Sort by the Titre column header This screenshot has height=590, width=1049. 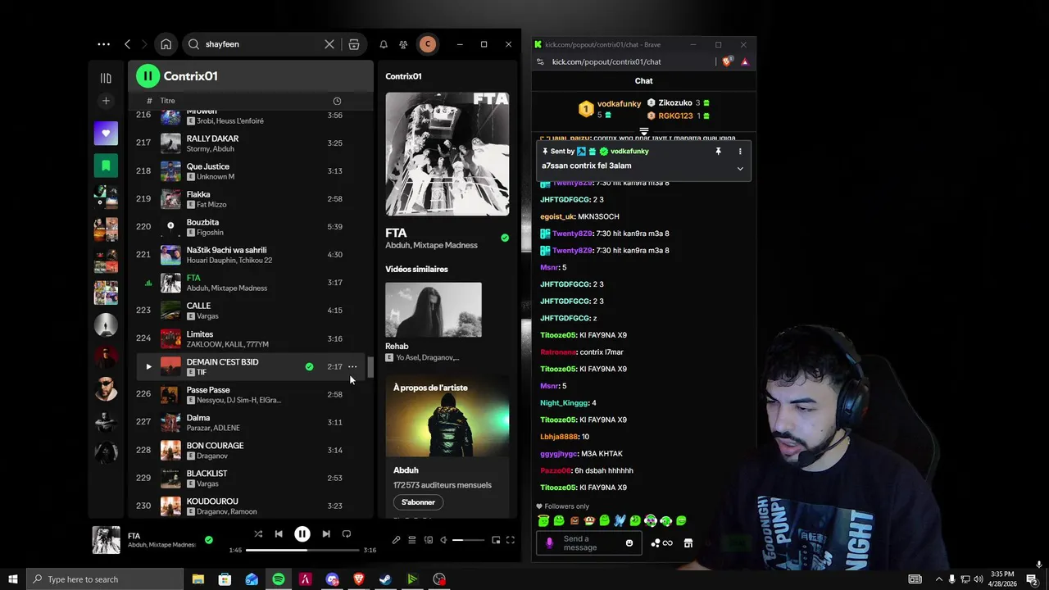[167, 101]
